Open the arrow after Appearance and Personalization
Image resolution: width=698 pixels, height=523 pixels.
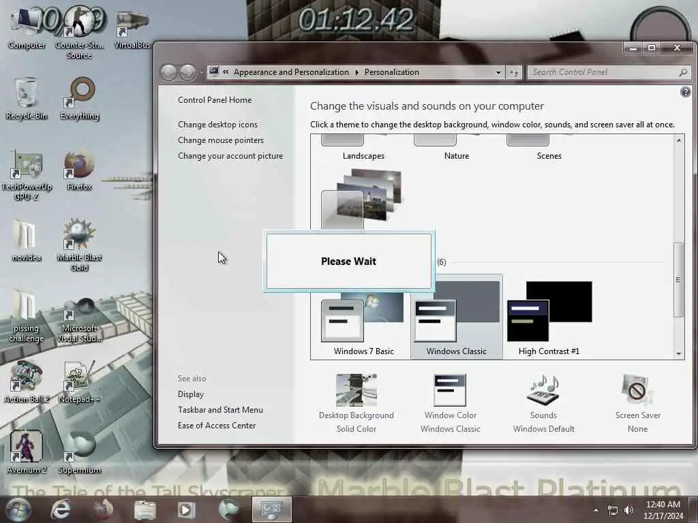(x=356, y=72)
